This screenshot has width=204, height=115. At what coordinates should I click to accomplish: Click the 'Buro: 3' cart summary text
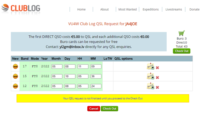pyautogui.click(x=182, y=39)
